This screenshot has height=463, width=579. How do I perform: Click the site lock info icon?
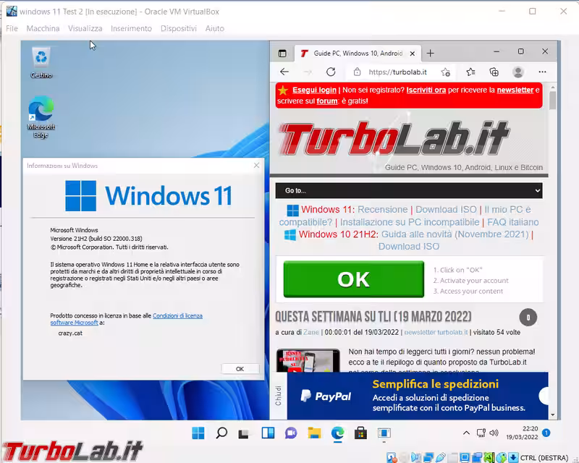click(357, 72)
